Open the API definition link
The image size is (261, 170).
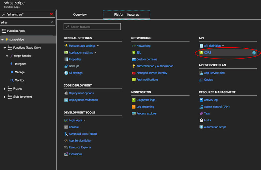point(212,46)
